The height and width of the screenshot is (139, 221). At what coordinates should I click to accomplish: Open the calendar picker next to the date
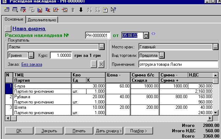click(146, 35)
